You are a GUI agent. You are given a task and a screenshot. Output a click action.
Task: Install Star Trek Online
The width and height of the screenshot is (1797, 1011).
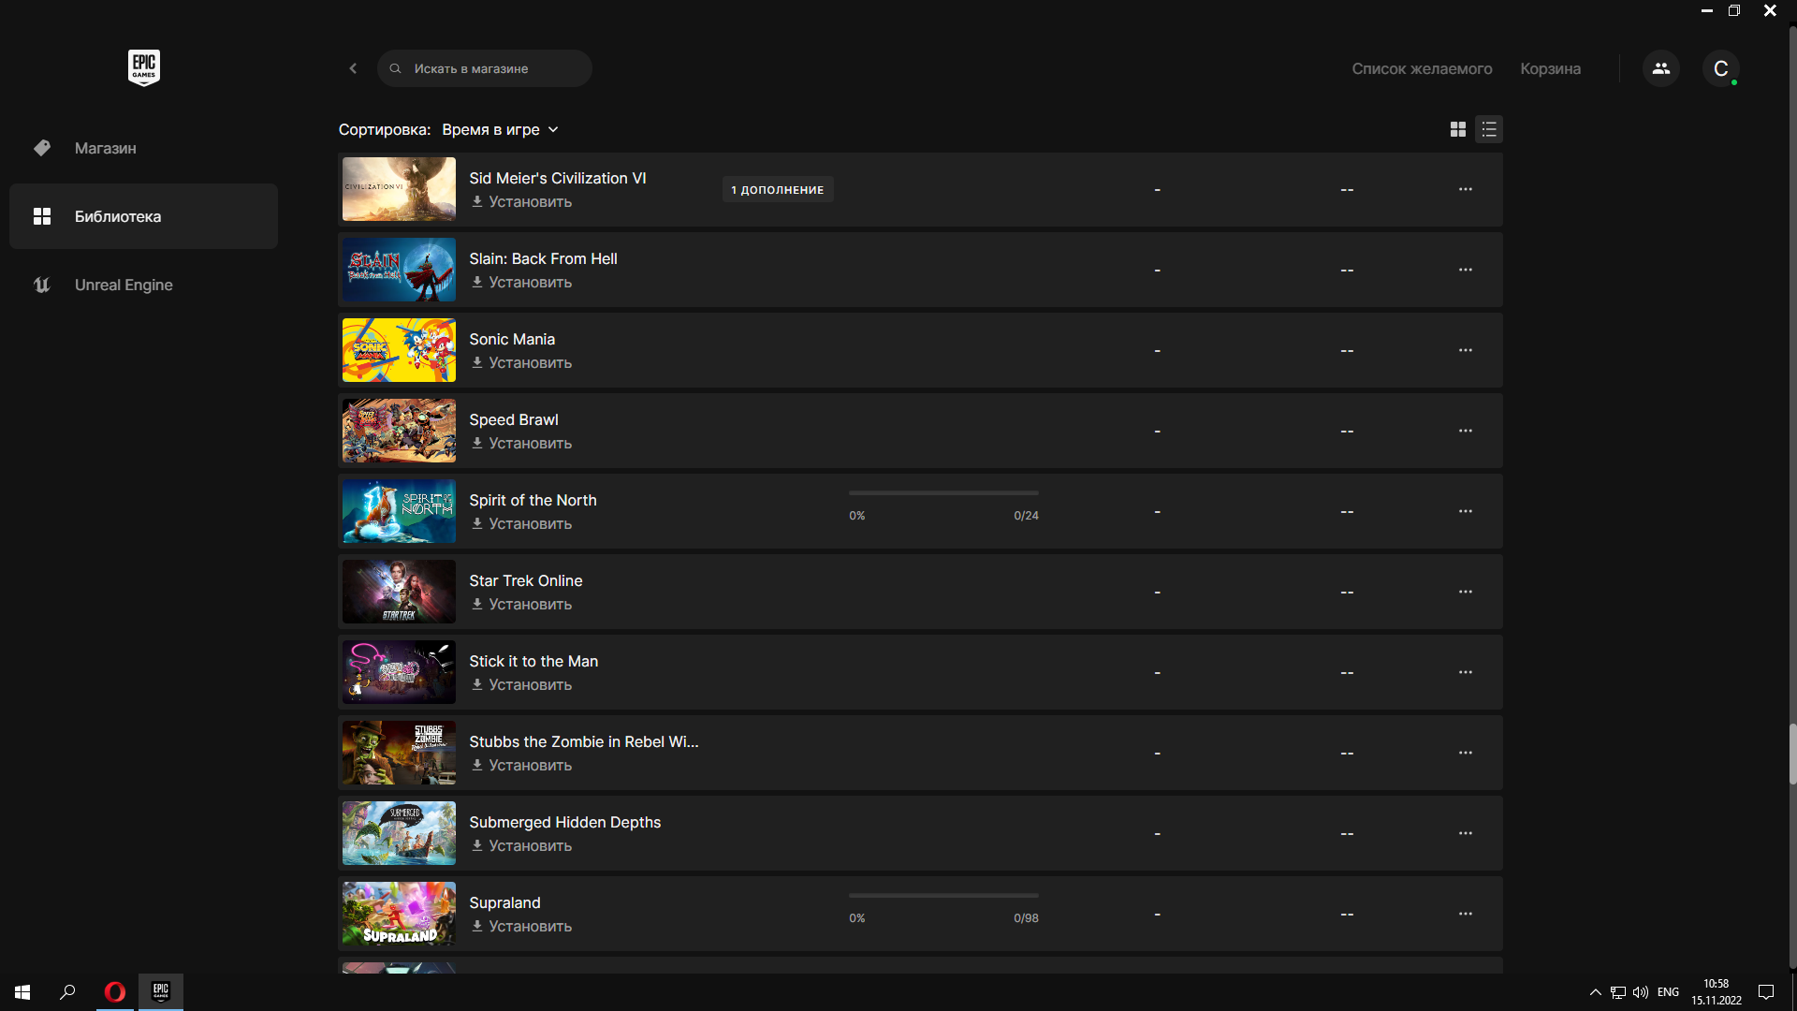click(x=521, y=604)
